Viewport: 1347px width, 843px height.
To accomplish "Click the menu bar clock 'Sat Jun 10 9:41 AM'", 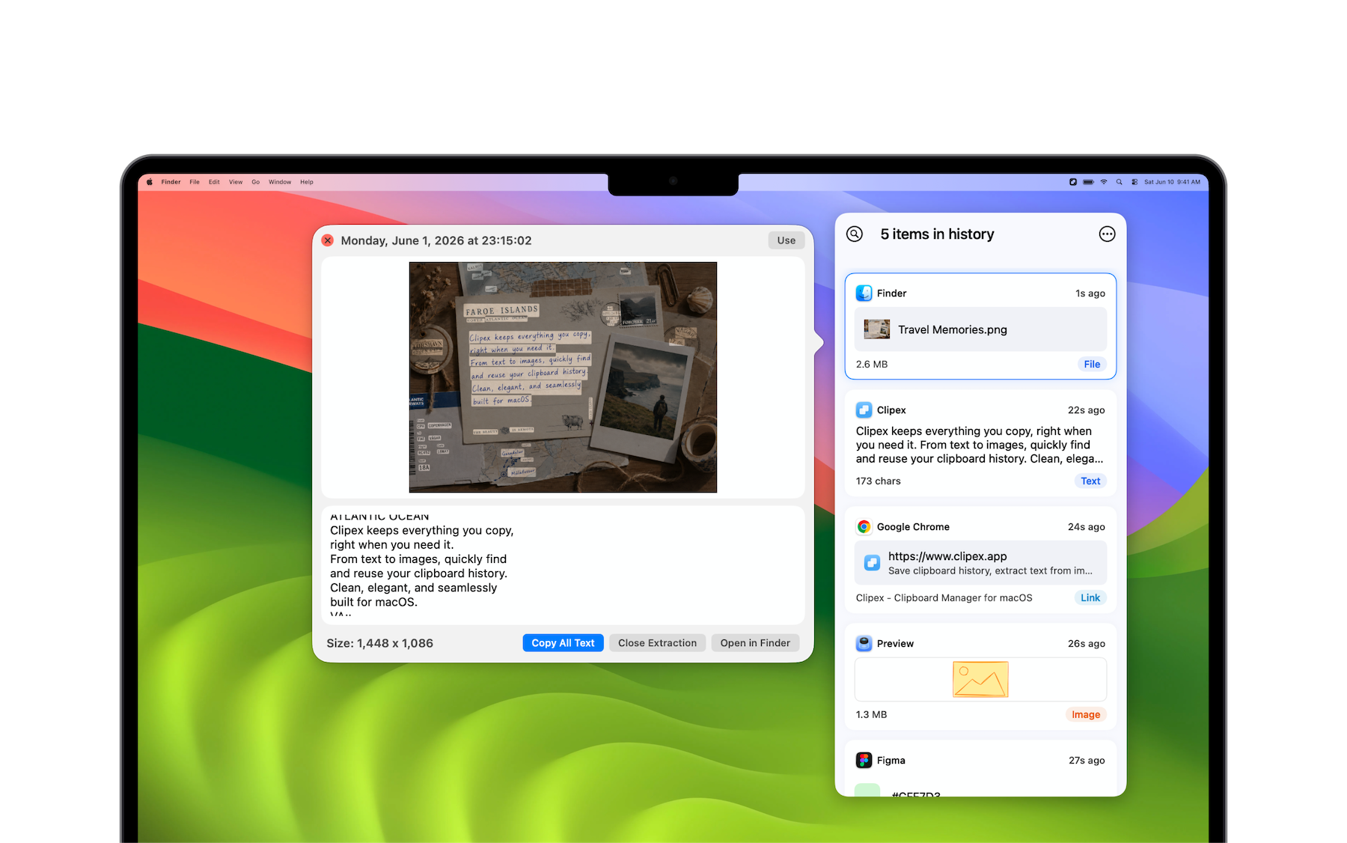I will 1172,182.
